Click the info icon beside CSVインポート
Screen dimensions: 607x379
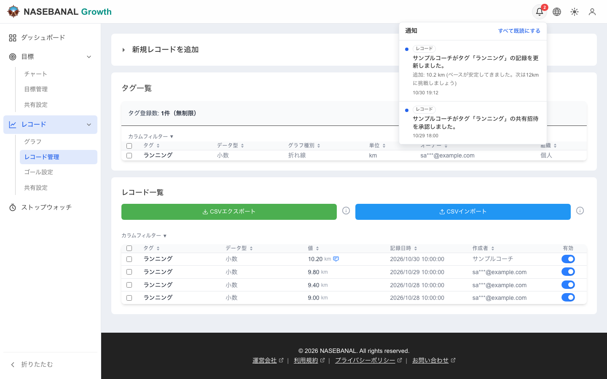[x=580, y=211]
